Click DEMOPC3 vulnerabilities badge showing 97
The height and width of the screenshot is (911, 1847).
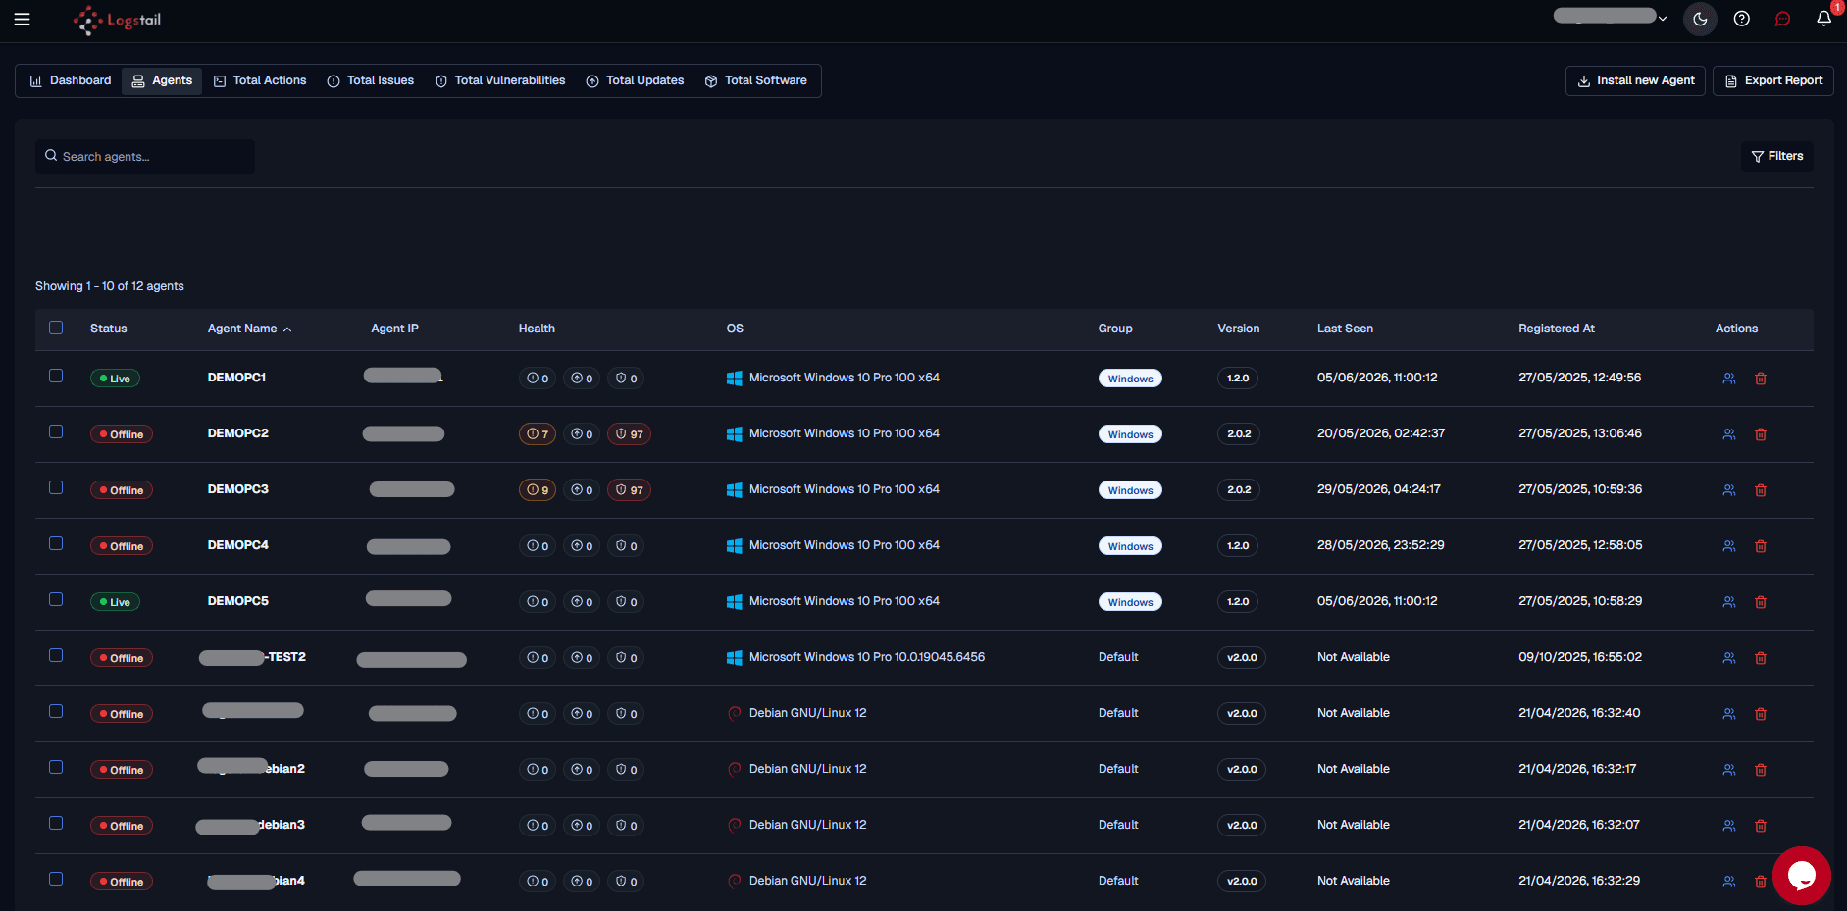pyautogui.click(x=629, y=490)
